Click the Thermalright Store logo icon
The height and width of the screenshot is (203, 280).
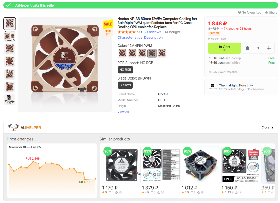pos(213,86)
